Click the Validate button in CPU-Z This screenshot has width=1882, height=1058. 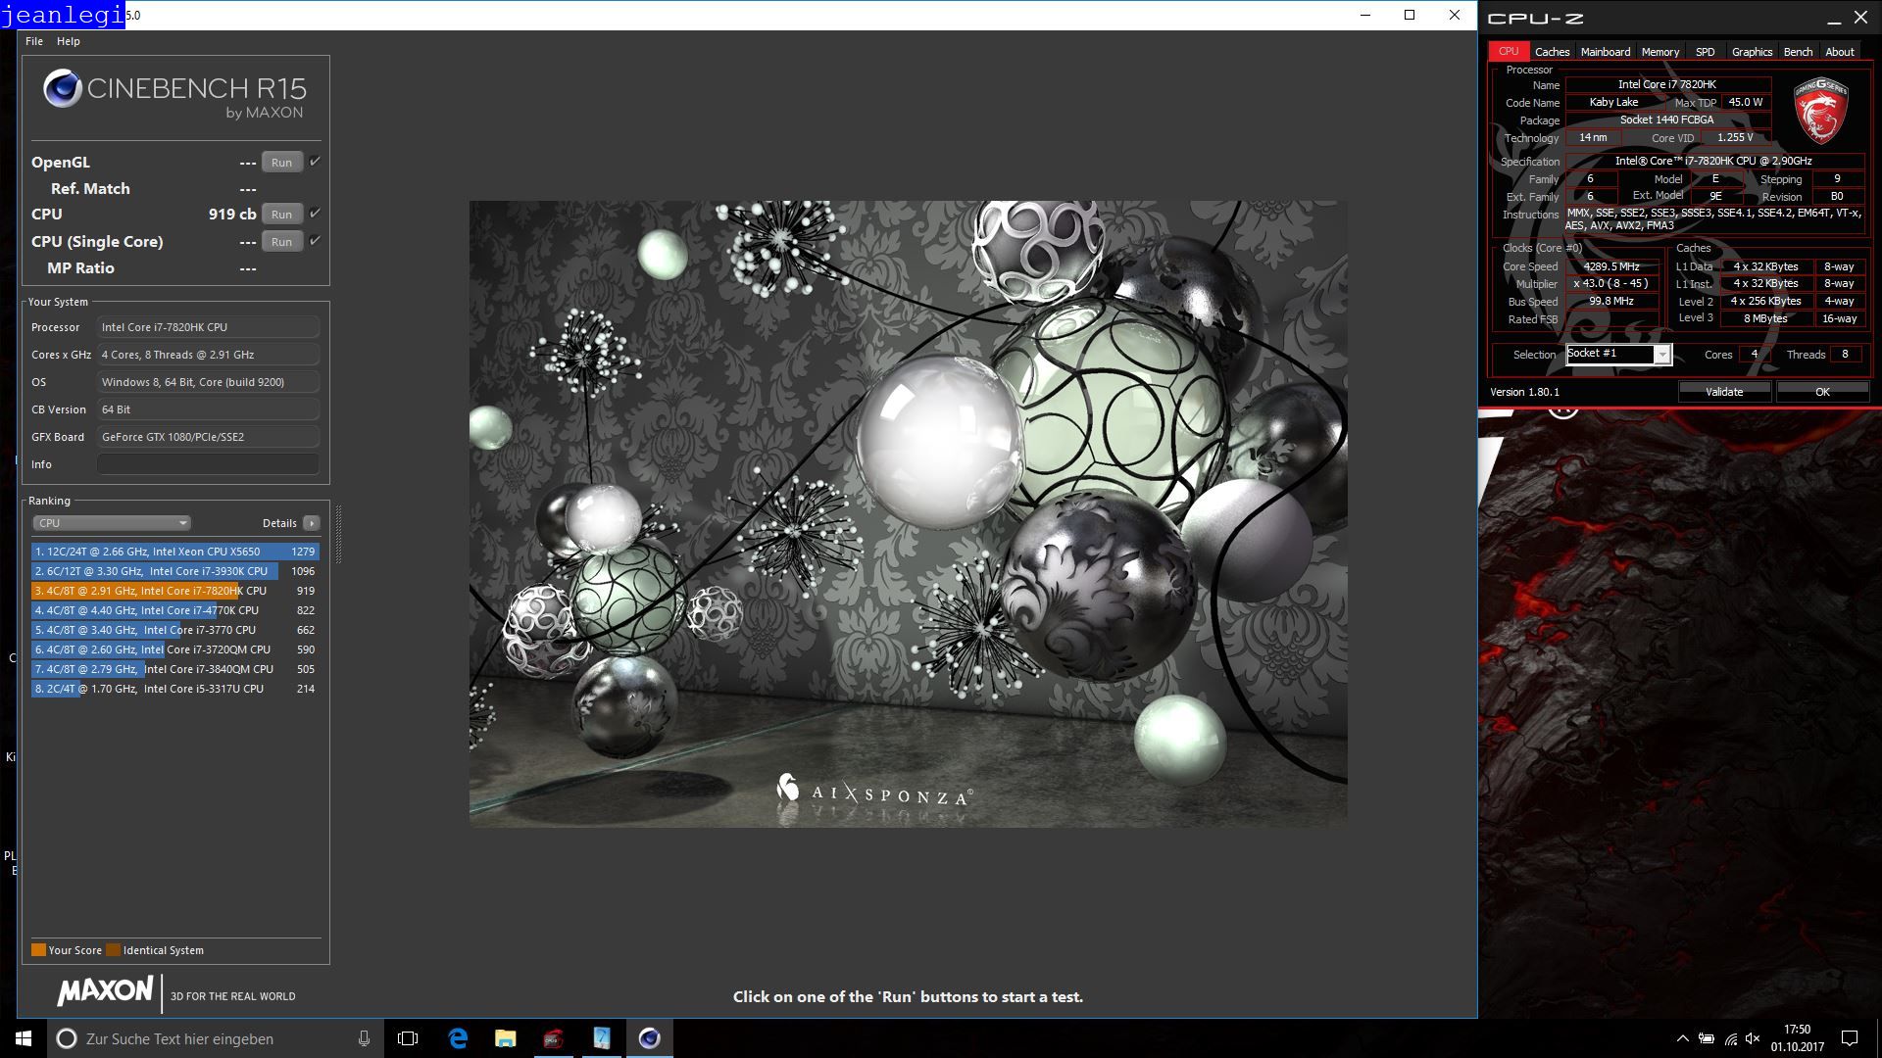pos(1724,392)
